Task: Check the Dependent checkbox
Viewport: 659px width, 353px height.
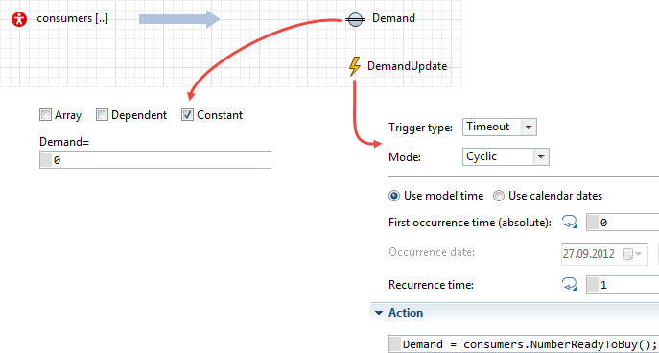Action: (102, 115)
